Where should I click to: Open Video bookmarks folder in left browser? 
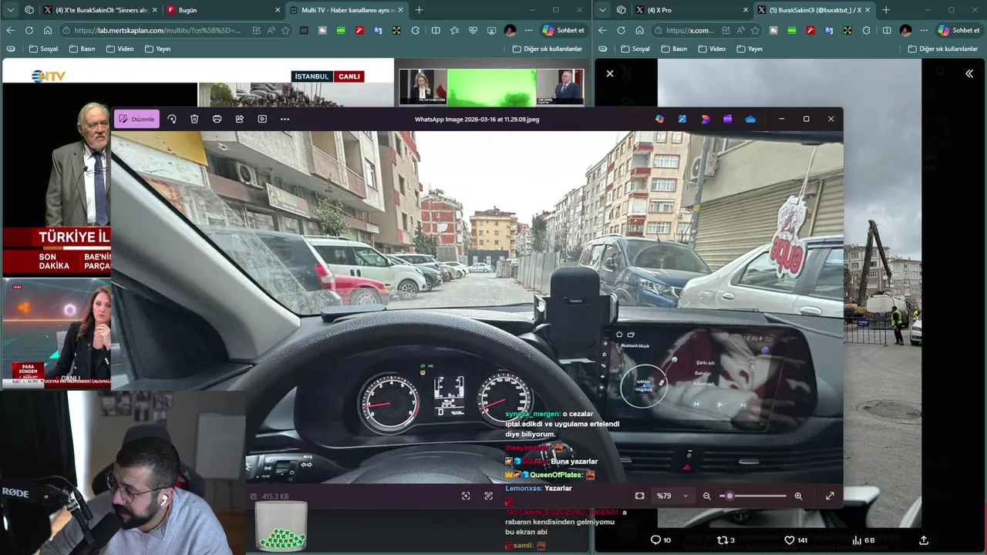coord(120,49)
